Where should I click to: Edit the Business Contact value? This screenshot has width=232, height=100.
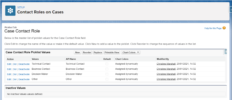click(x=9, y=69)
